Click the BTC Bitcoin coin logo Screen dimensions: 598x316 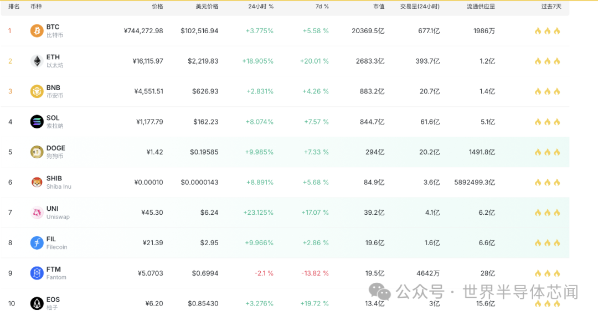[37, 31]
